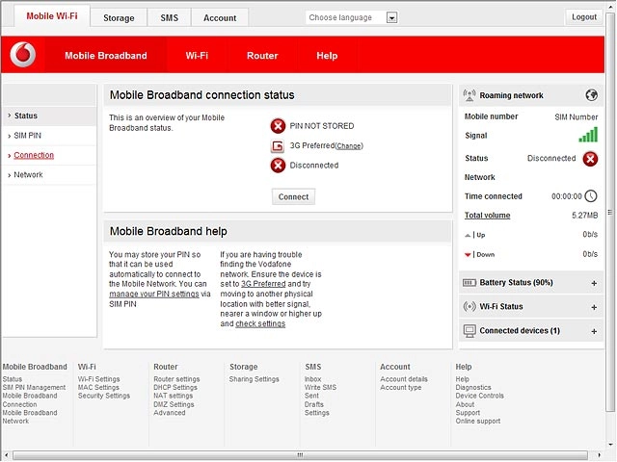Image resolution: width=617 pixels, height=462 pixels.
Task: Open Status in the left sidebar
Action: point(49,115)
